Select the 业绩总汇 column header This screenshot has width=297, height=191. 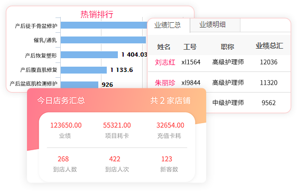coord(270,46)
